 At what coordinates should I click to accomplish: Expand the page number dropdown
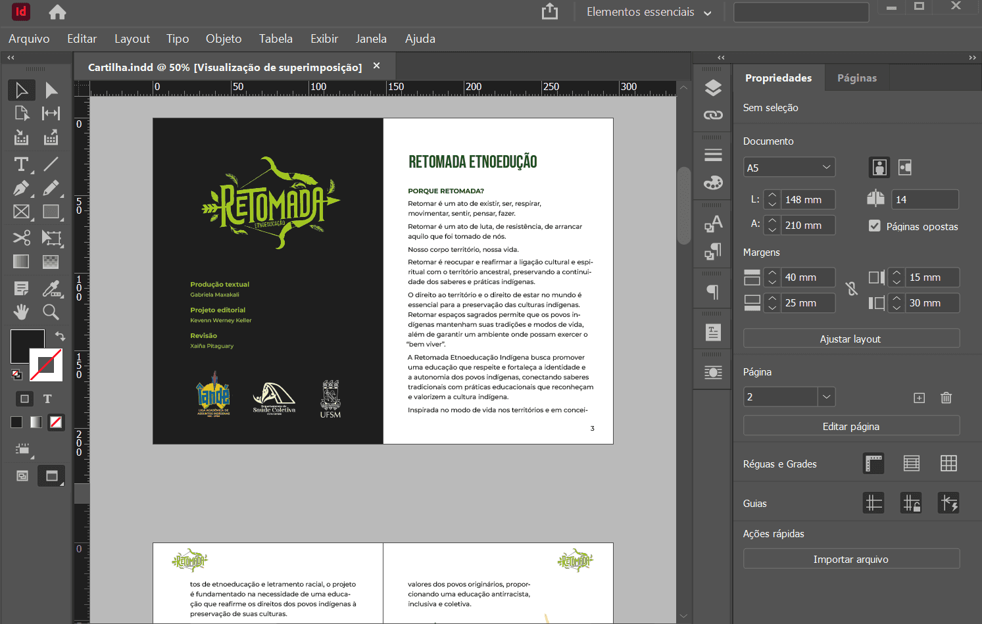[x=826, y=396]
